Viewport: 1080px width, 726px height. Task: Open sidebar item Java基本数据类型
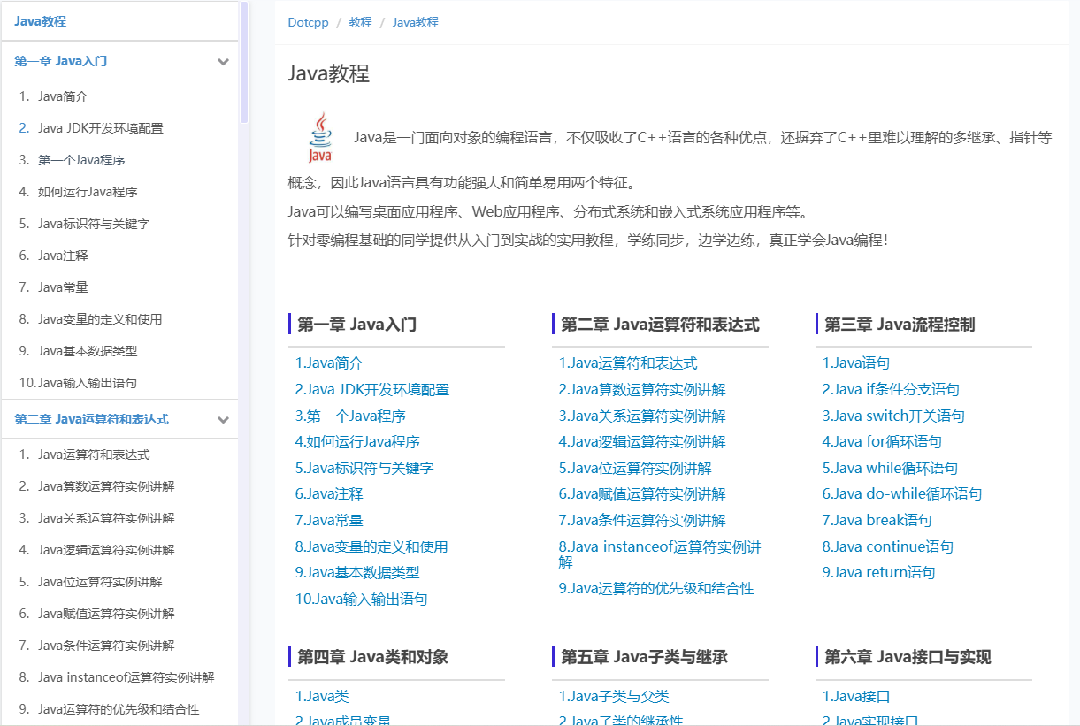88,351
